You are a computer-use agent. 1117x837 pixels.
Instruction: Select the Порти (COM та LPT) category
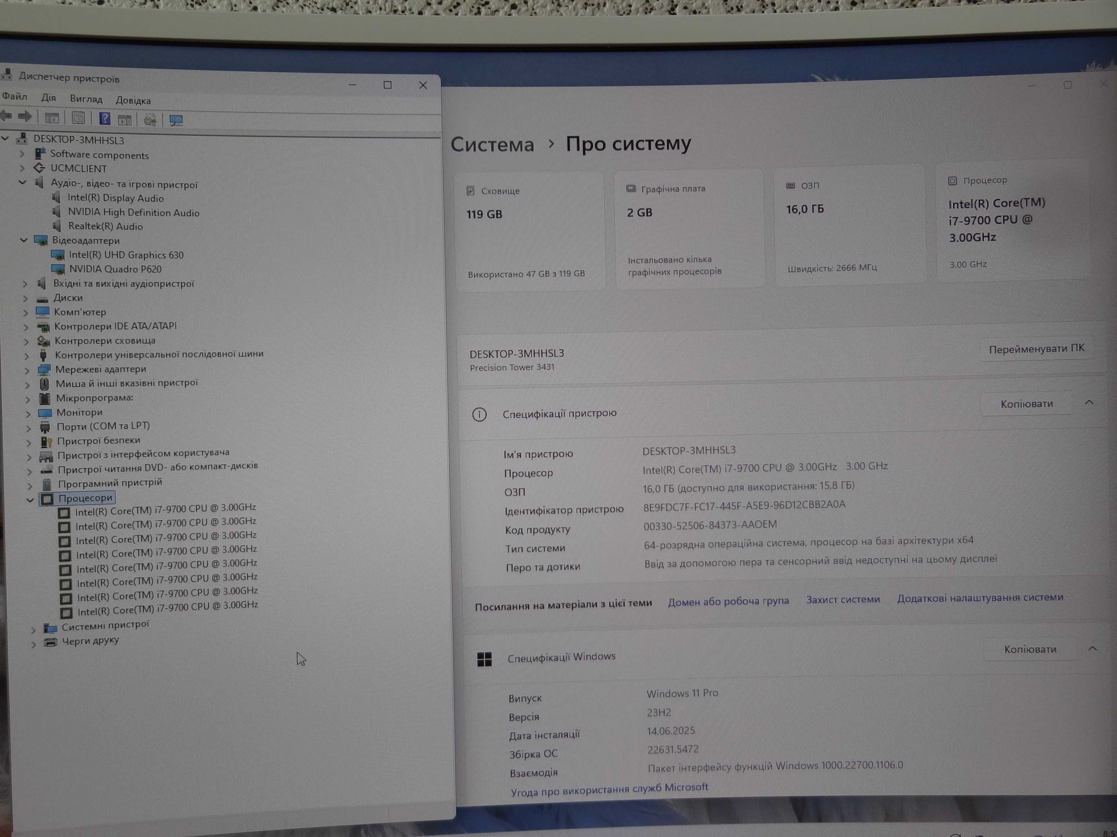103,426
